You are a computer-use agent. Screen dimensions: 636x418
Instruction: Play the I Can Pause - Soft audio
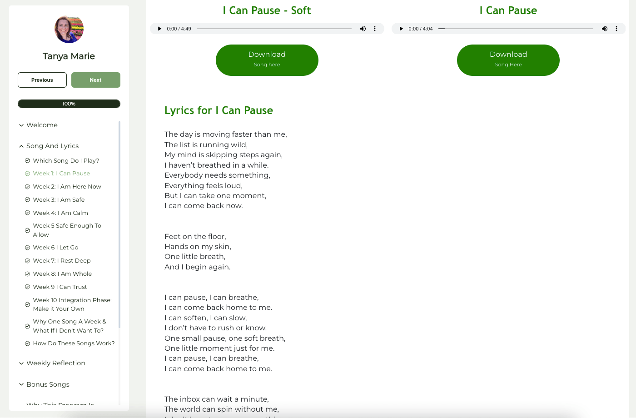[x=159, y=29]
